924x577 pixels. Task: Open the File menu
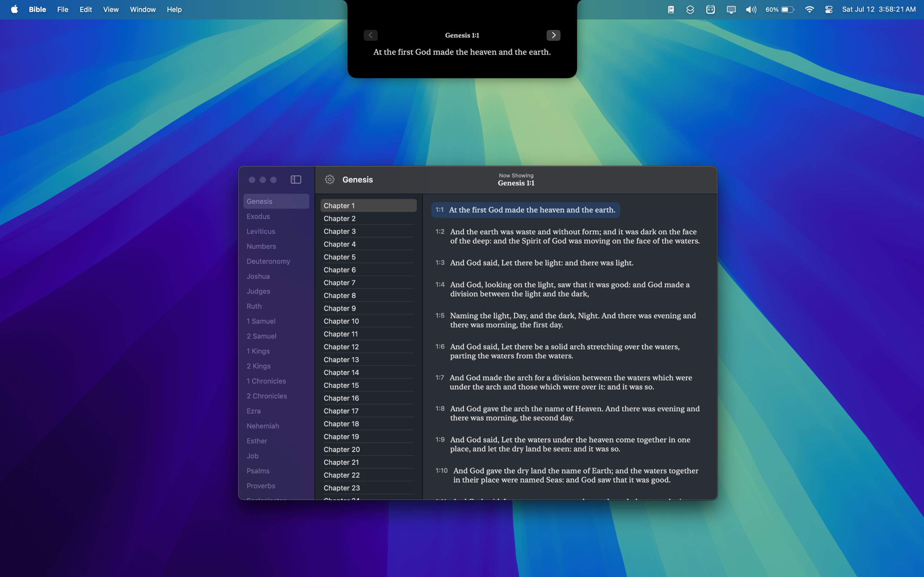pos(63,10)
